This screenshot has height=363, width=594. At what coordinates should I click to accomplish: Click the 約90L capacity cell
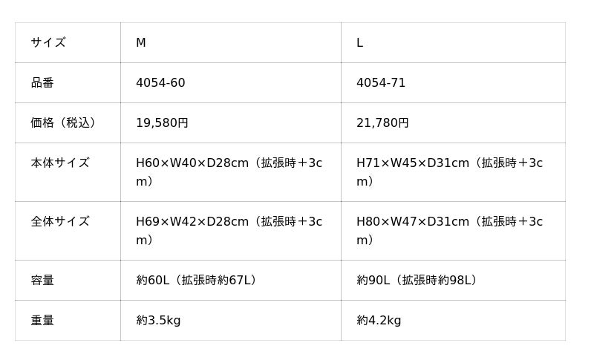(x=417, y=281)
